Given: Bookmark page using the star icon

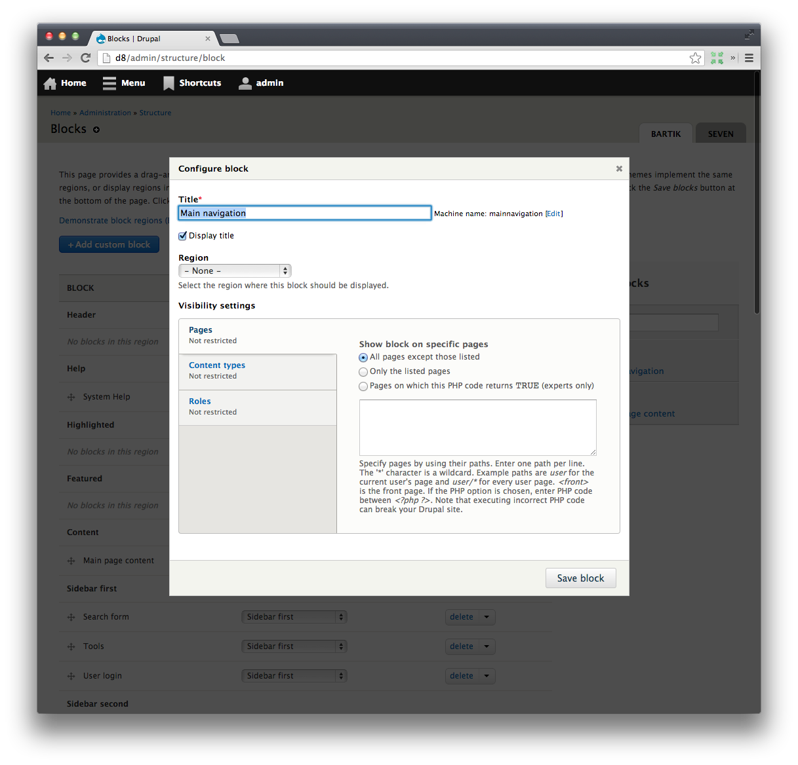Looking at the screenshot, I should pyautogui.click(x=696, y=58).
